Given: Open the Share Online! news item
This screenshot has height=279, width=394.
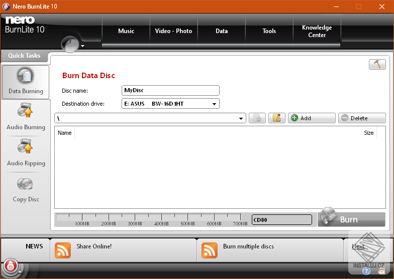Looking at the screenshot, I should [x=94, y=246].
